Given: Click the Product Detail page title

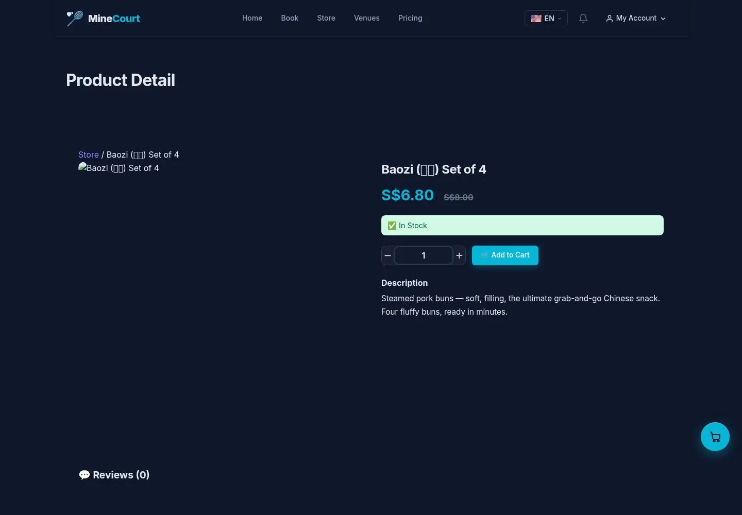Looking at the screenshot, I should point(121,80).
